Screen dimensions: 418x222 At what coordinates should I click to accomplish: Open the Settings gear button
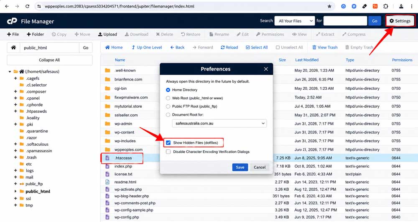[x=400, y=21]
